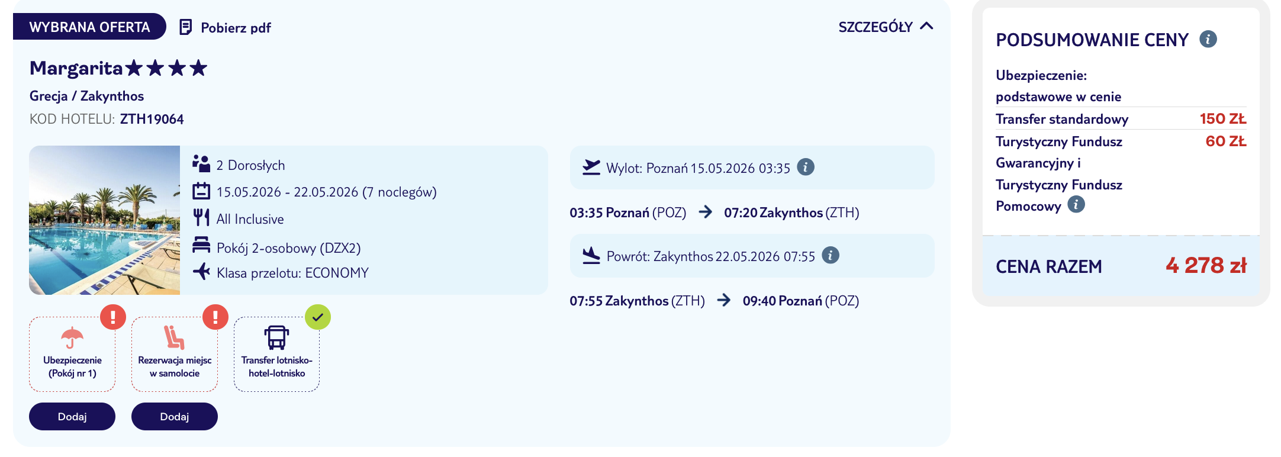Image resolution: width=1281 pixels, height=457 pixels.
Task: Click Dodaj button under Ubezpieczenie
Action: (x=72, y=417)
